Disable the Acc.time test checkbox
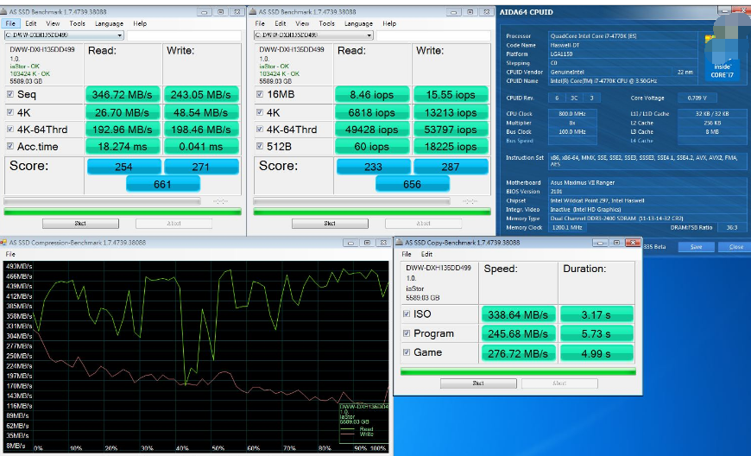751x456 pixels. point(10,146)
